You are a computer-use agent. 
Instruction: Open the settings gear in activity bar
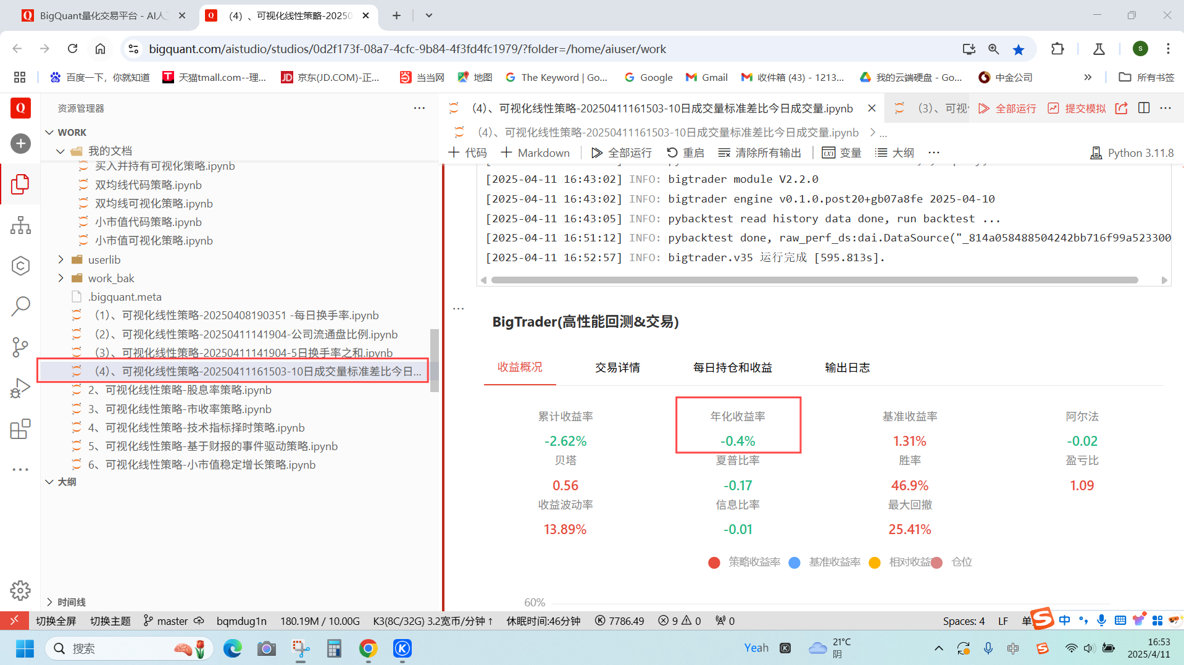(20, 590)
